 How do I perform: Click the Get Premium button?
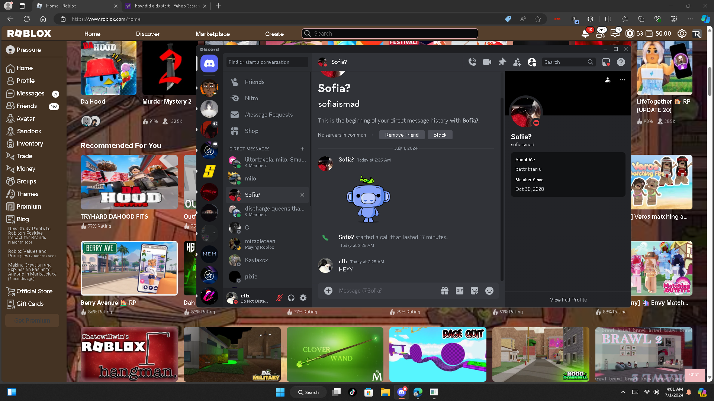(32, 321)
